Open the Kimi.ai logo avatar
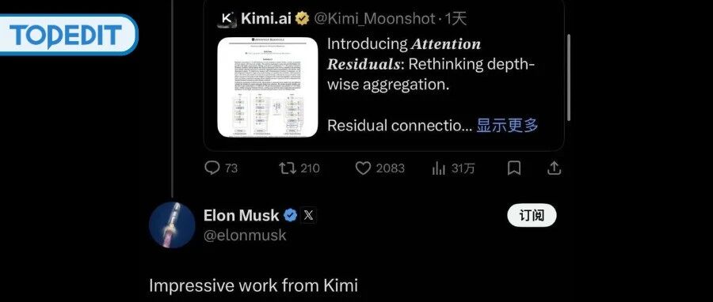This screenshot has width=713, height=302. (x=227, y=19)
